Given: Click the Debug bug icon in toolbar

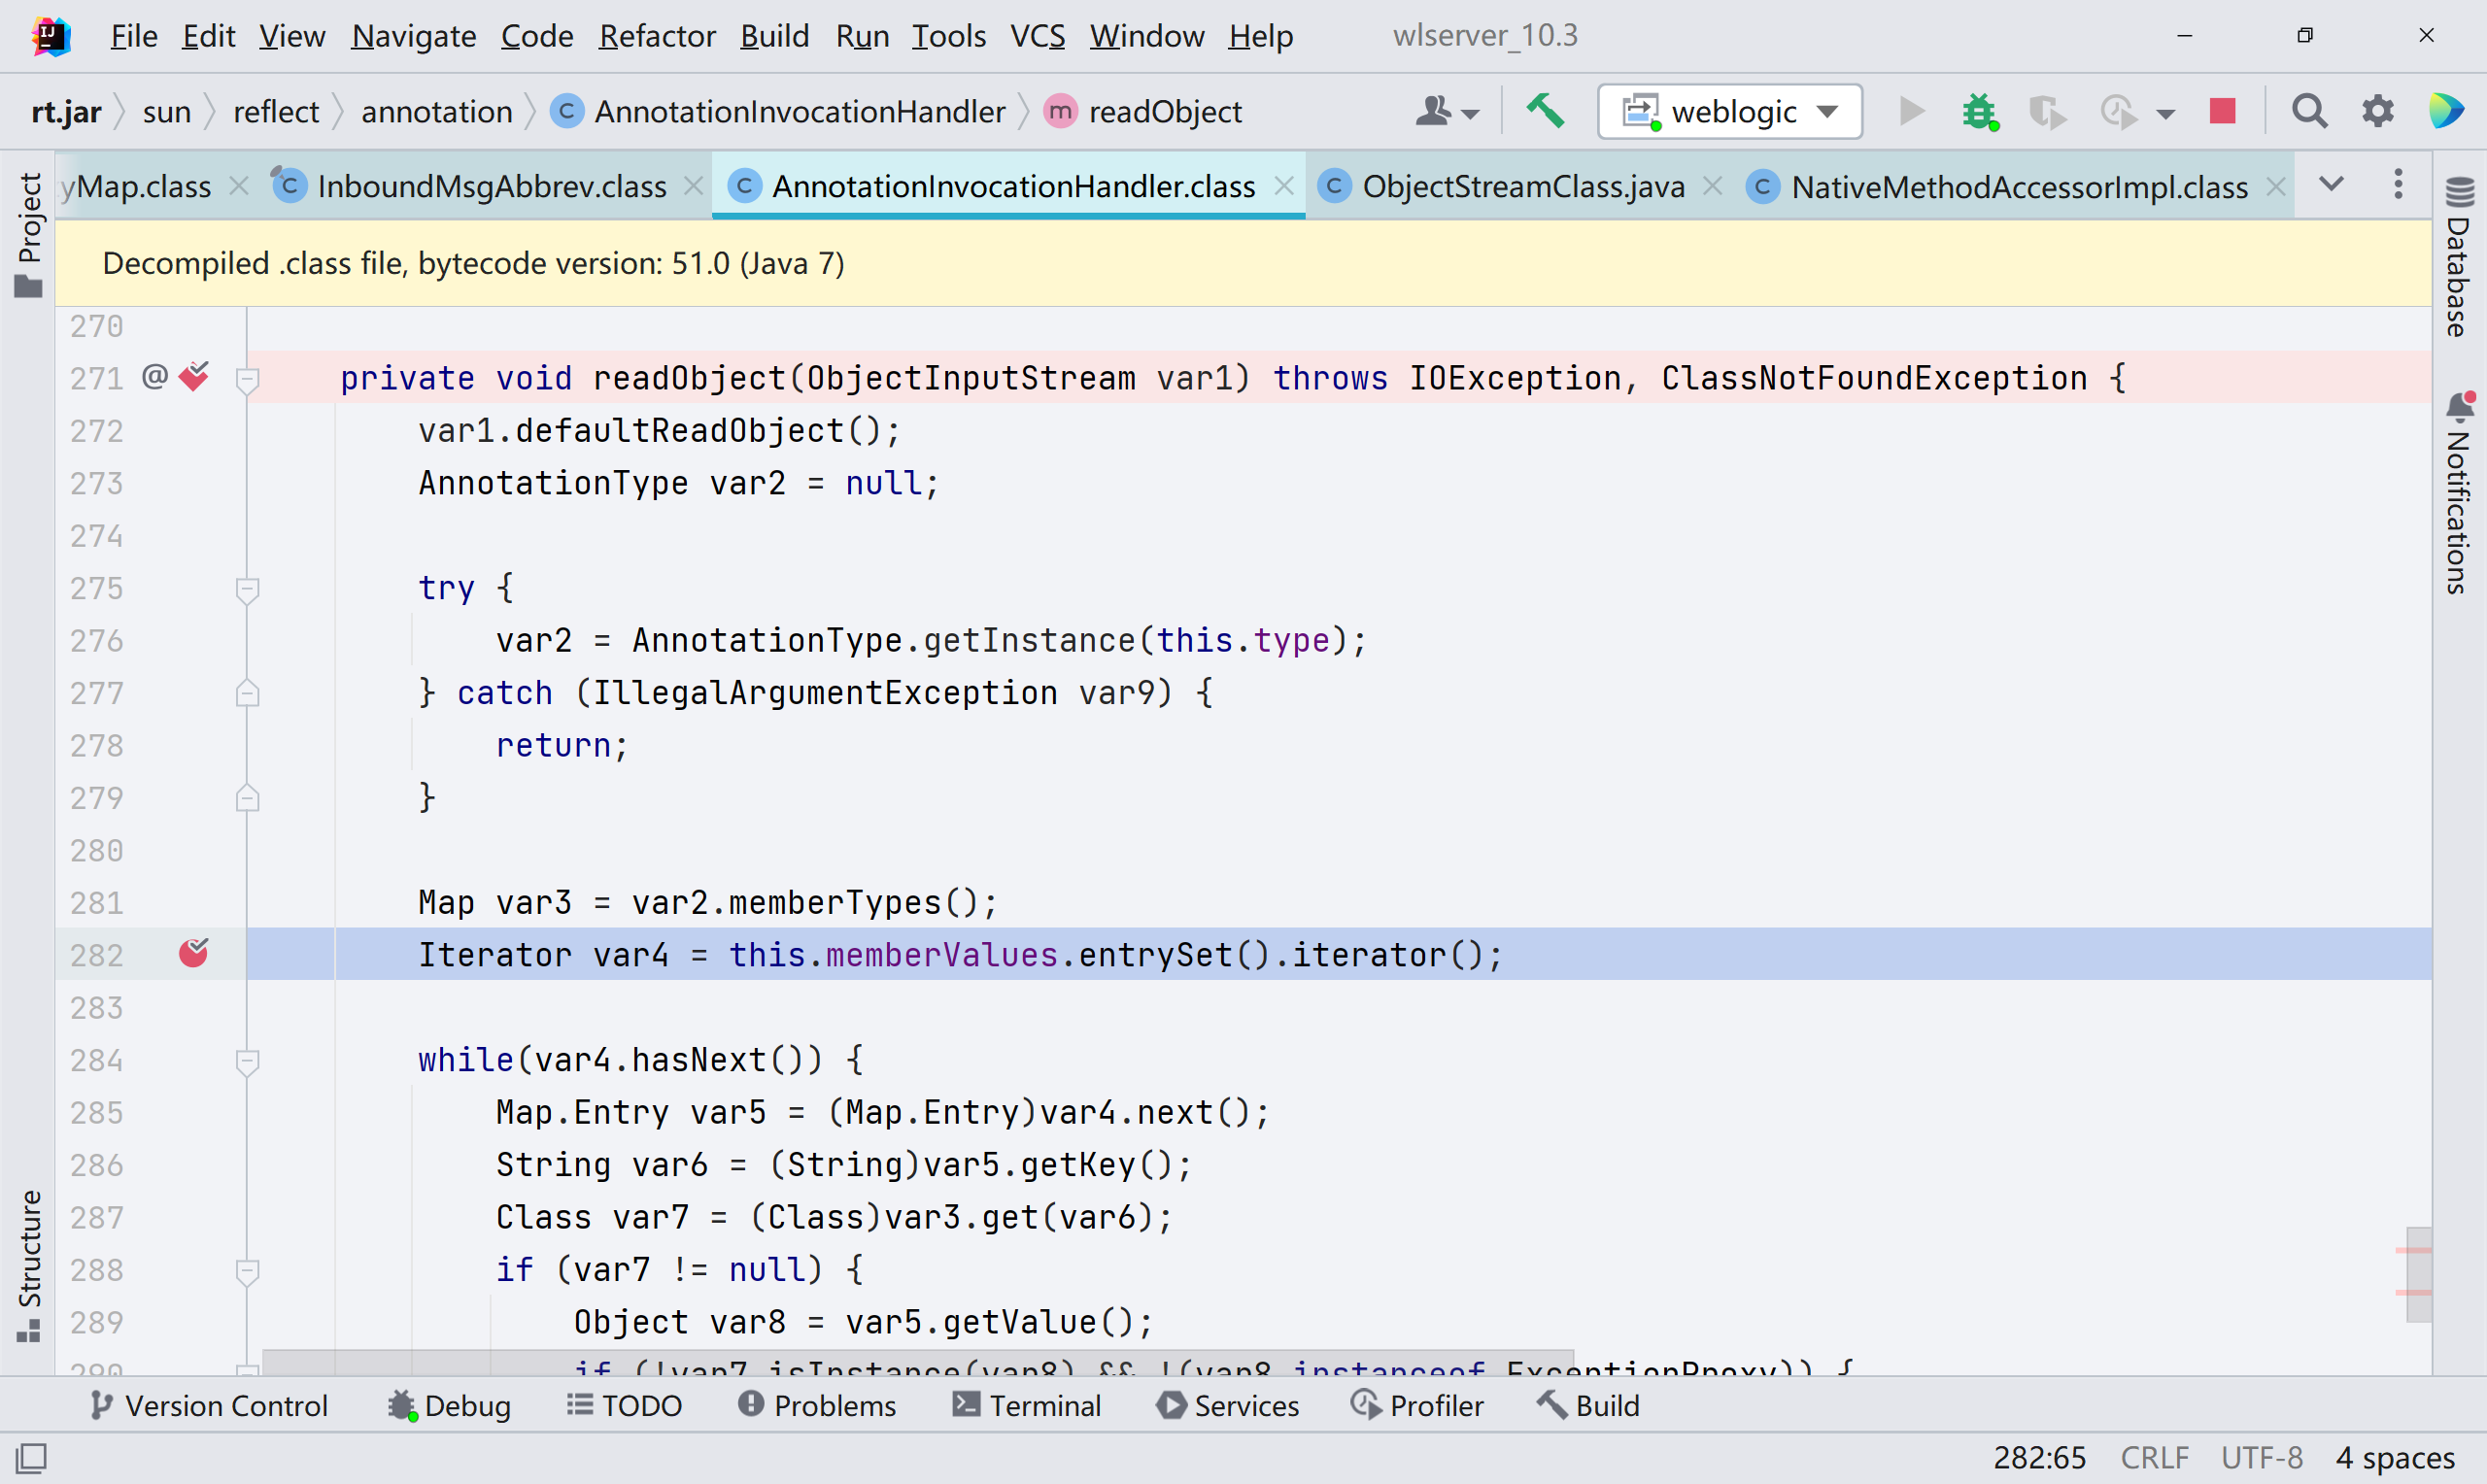Looking at the screenshot, I should point(1979,111).
